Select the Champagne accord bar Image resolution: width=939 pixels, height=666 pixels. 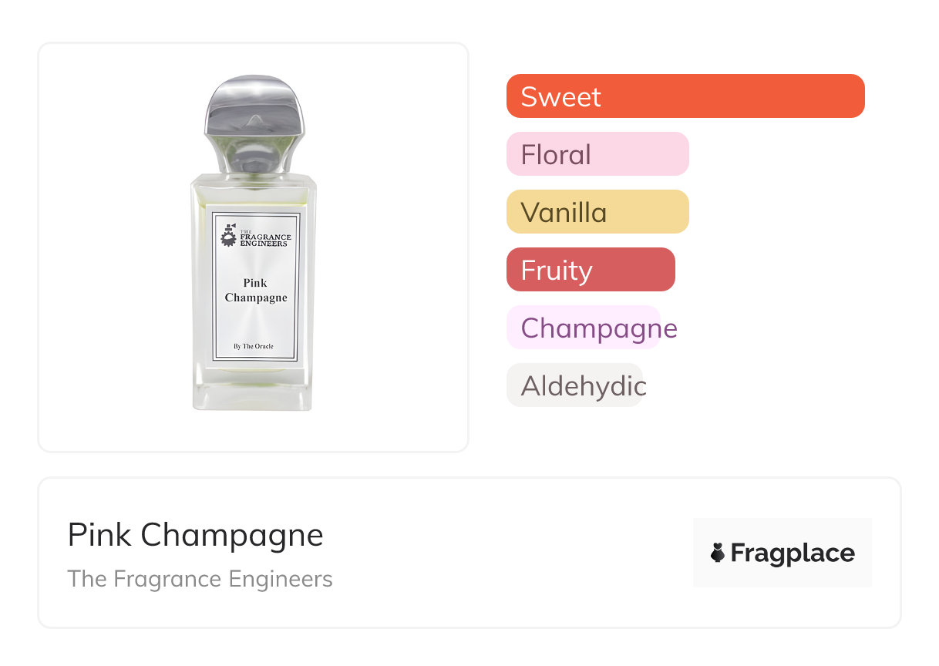tap(584, 328)
